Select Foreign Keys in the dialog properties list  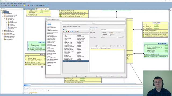(50, 34)
